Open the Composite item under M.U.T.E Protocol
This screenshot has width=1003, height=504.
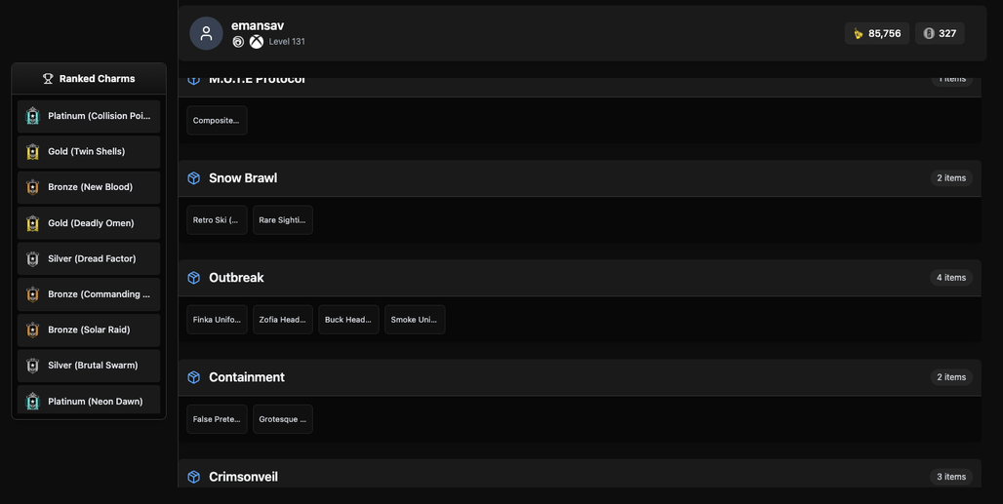[x=217, y=120]
